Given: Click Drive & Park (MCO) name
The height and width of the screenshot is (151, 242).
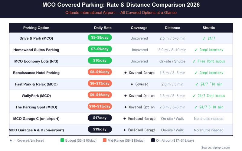Looking at the screenshot, I should (36, 38).
